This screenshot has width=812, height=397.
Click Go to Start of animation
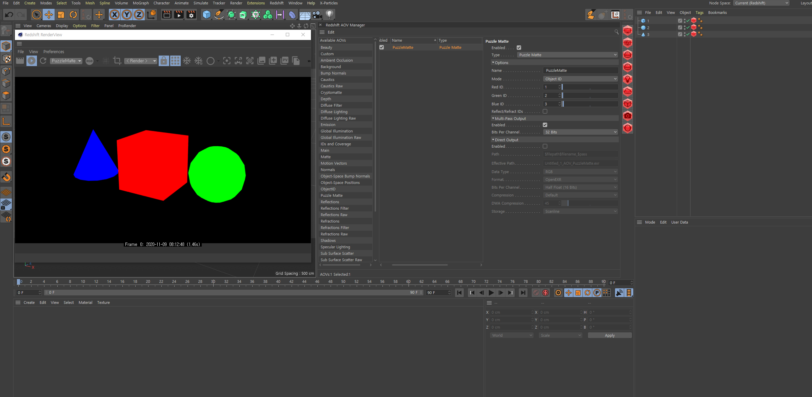click(x=459, y=293)
